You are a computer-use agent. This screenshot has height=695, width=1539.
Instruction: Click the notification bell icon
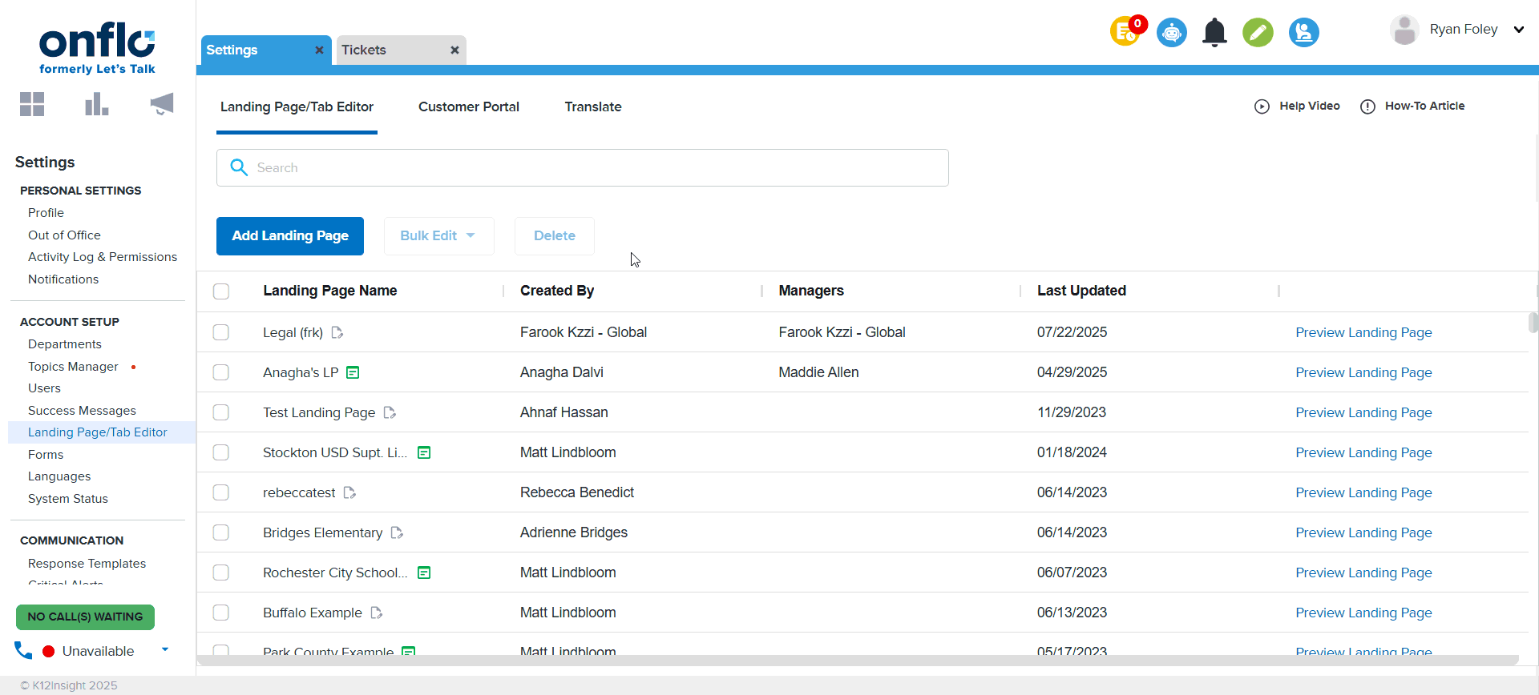1214,33
